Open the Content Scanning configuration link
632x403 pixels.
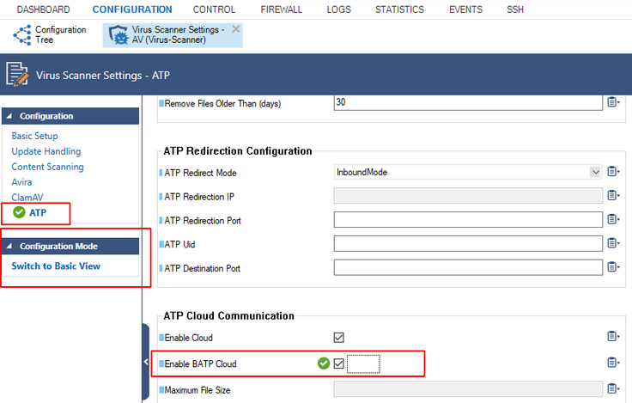point(47,167)
